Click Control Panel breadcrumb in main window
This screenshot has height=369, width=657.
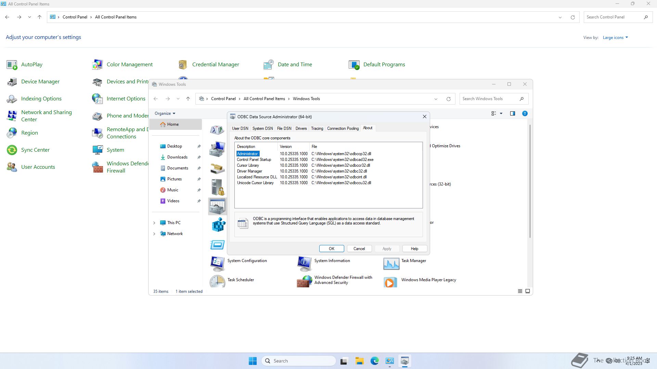coord(75,17)
